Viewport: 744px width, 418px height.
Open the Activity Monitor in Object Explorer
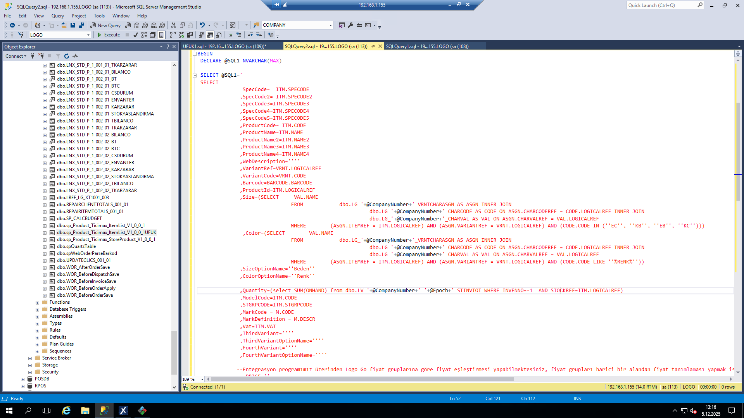75,56
